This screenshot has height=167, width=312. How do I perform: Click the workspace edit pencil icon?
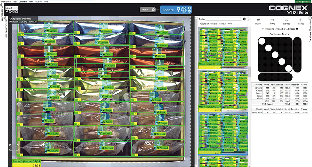7,12
